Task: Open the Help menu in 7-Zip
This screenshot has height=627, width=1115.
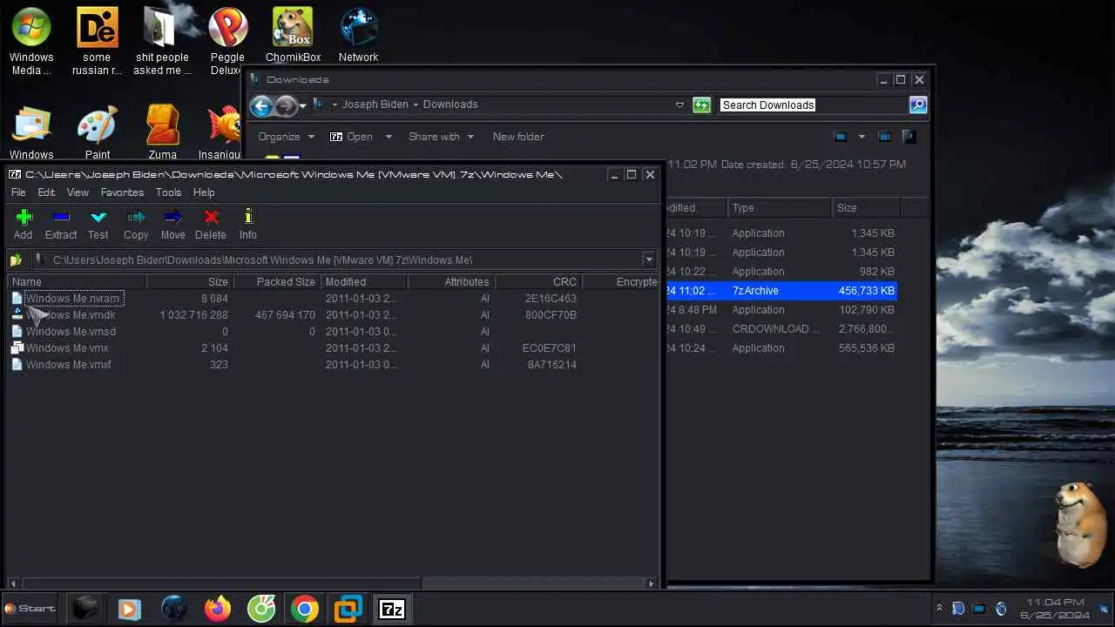Action: tap(204, 192)
